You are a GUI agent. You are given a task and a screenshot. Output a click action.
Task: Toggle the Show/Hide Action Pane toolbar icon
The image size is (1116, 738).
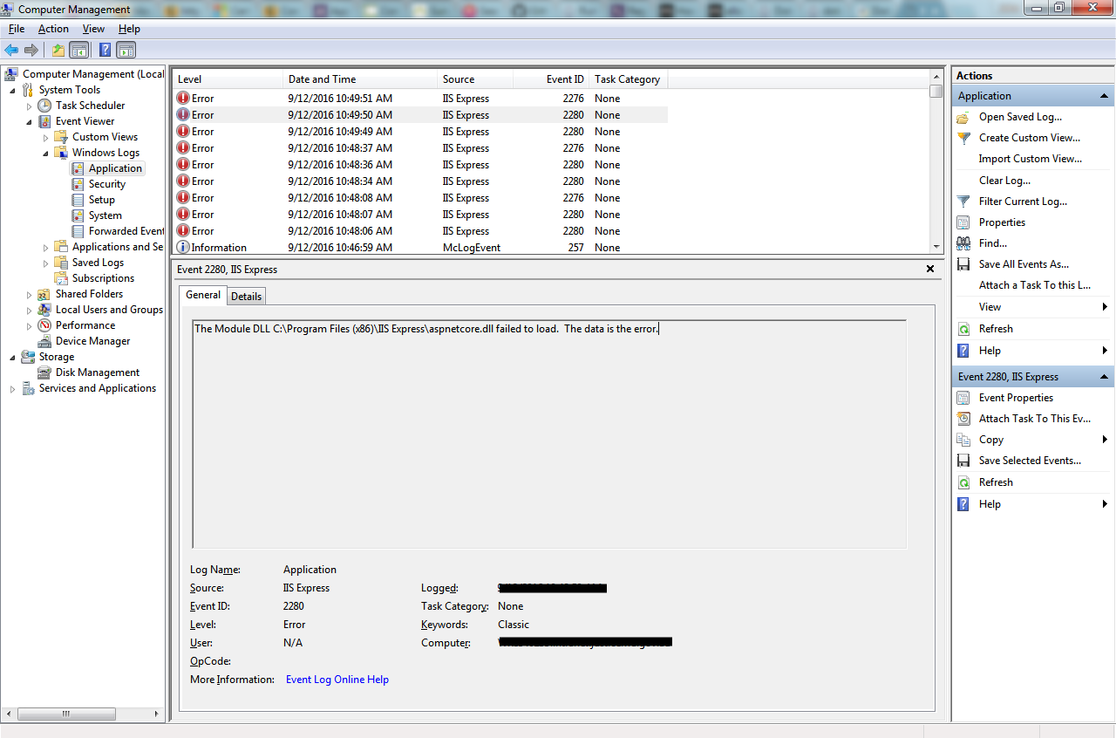point(126,50)
